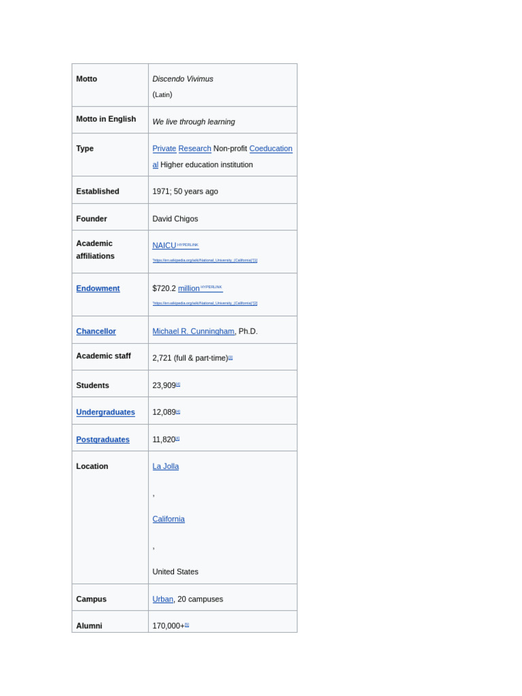Click the footnote after 12,089

pyautogui.click(x=178, y=411)
